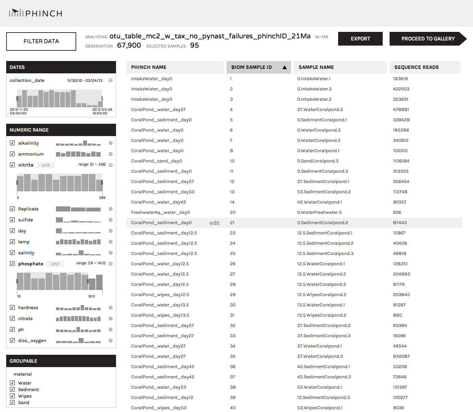Click the Export button

(360, 39)
